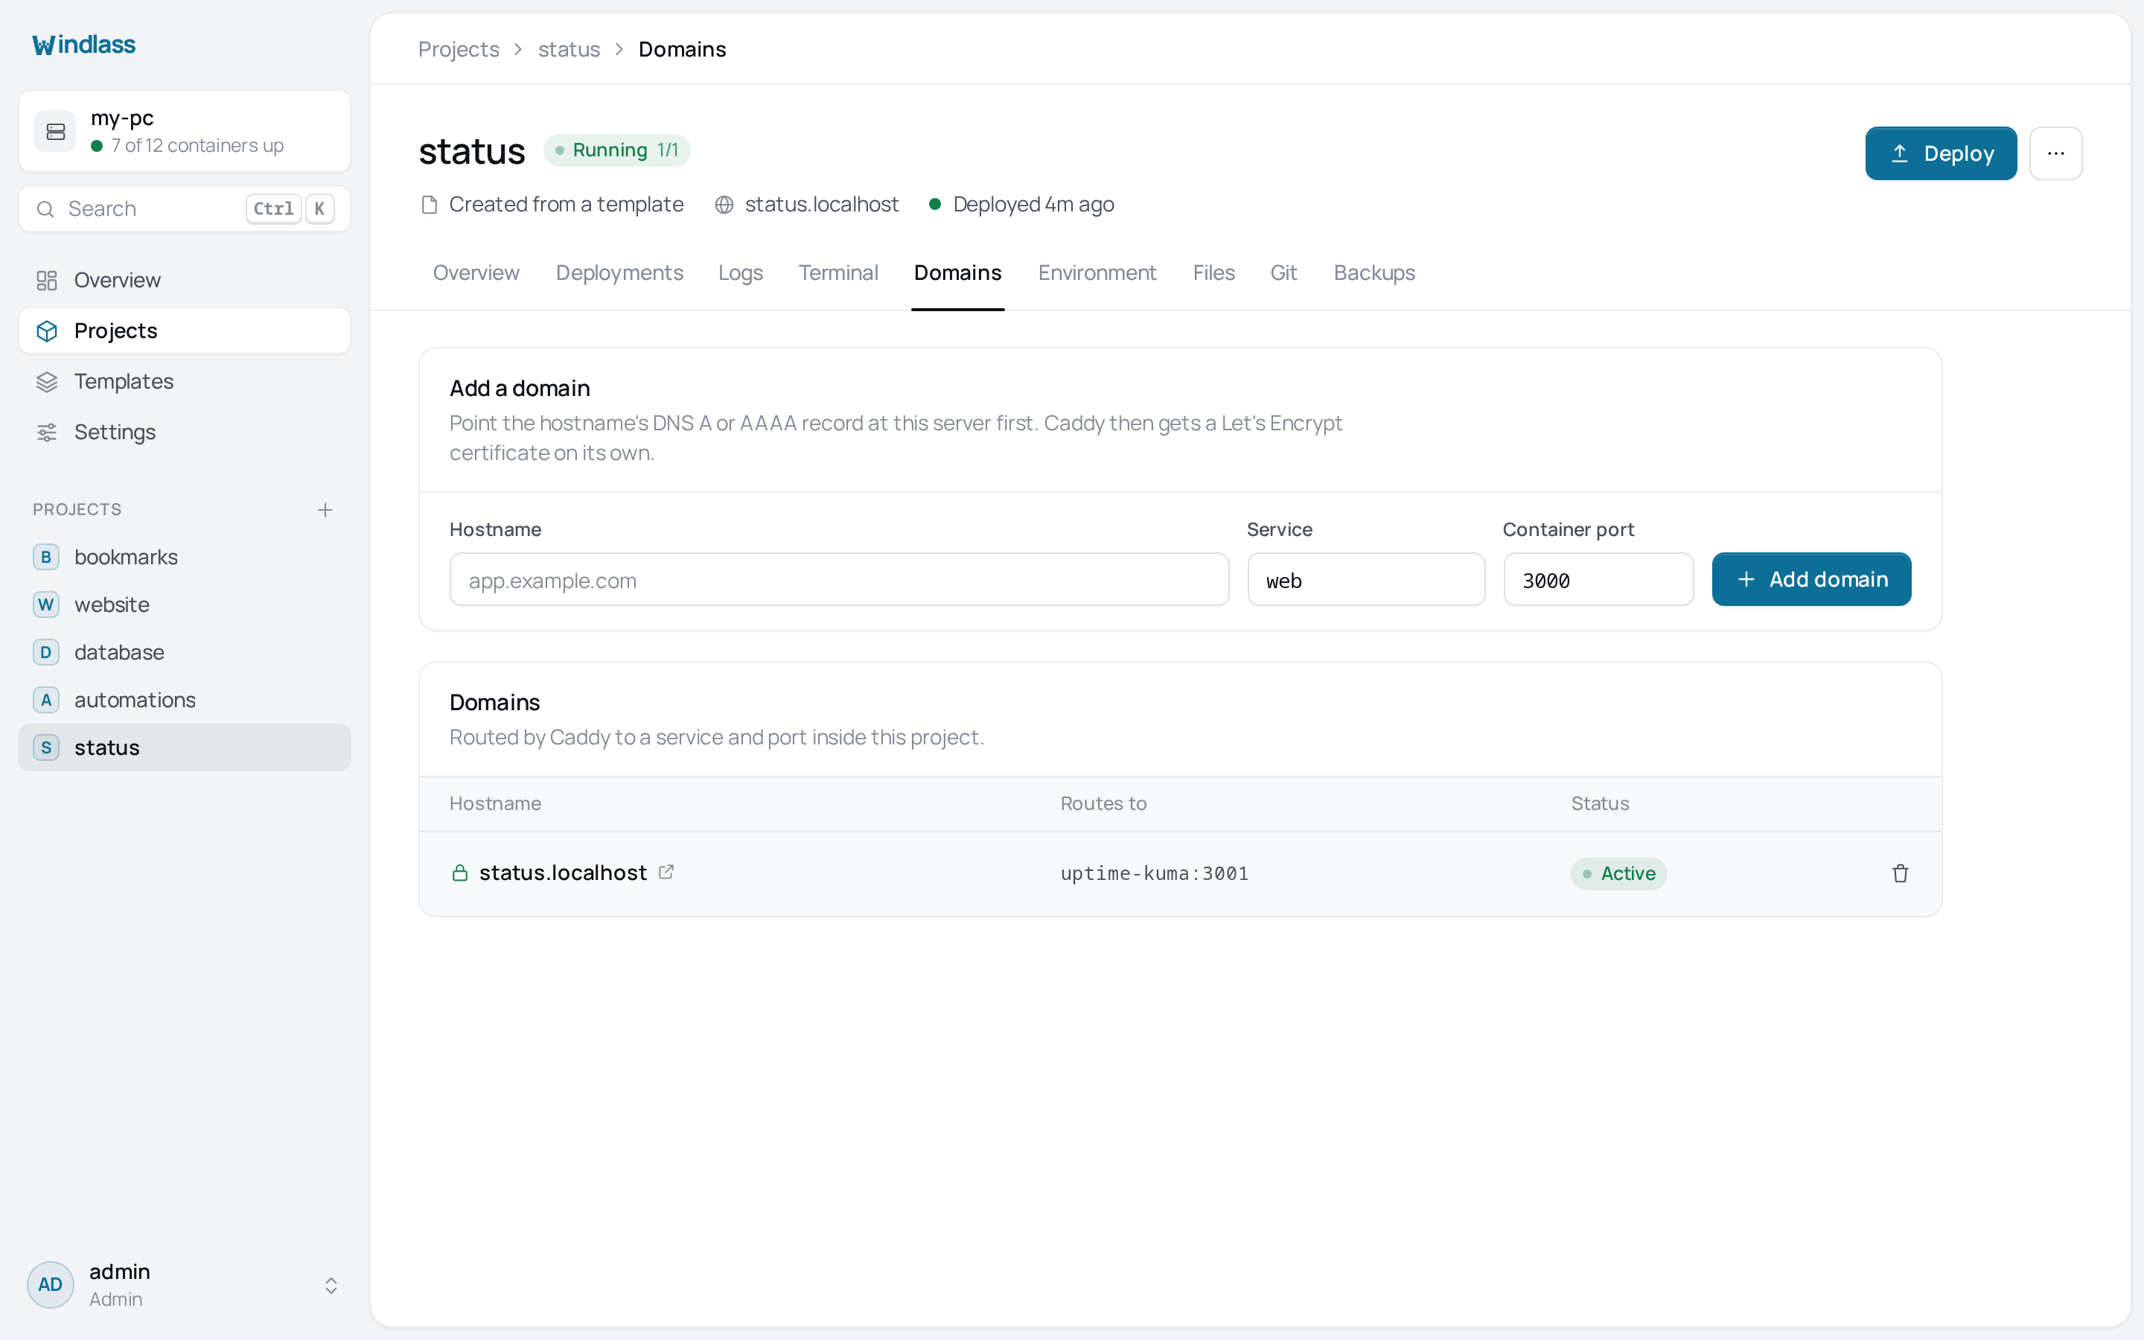Open Templates in the sidebar
The image size is (2144, 1340).
(x=185, y=381)
